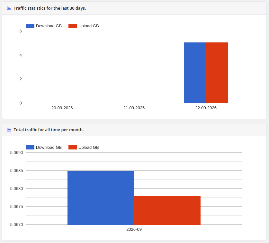269x243 pixels.
Task: Click the Traffic statistics for the last 30 days heading
Action: (x=50, y=8)
